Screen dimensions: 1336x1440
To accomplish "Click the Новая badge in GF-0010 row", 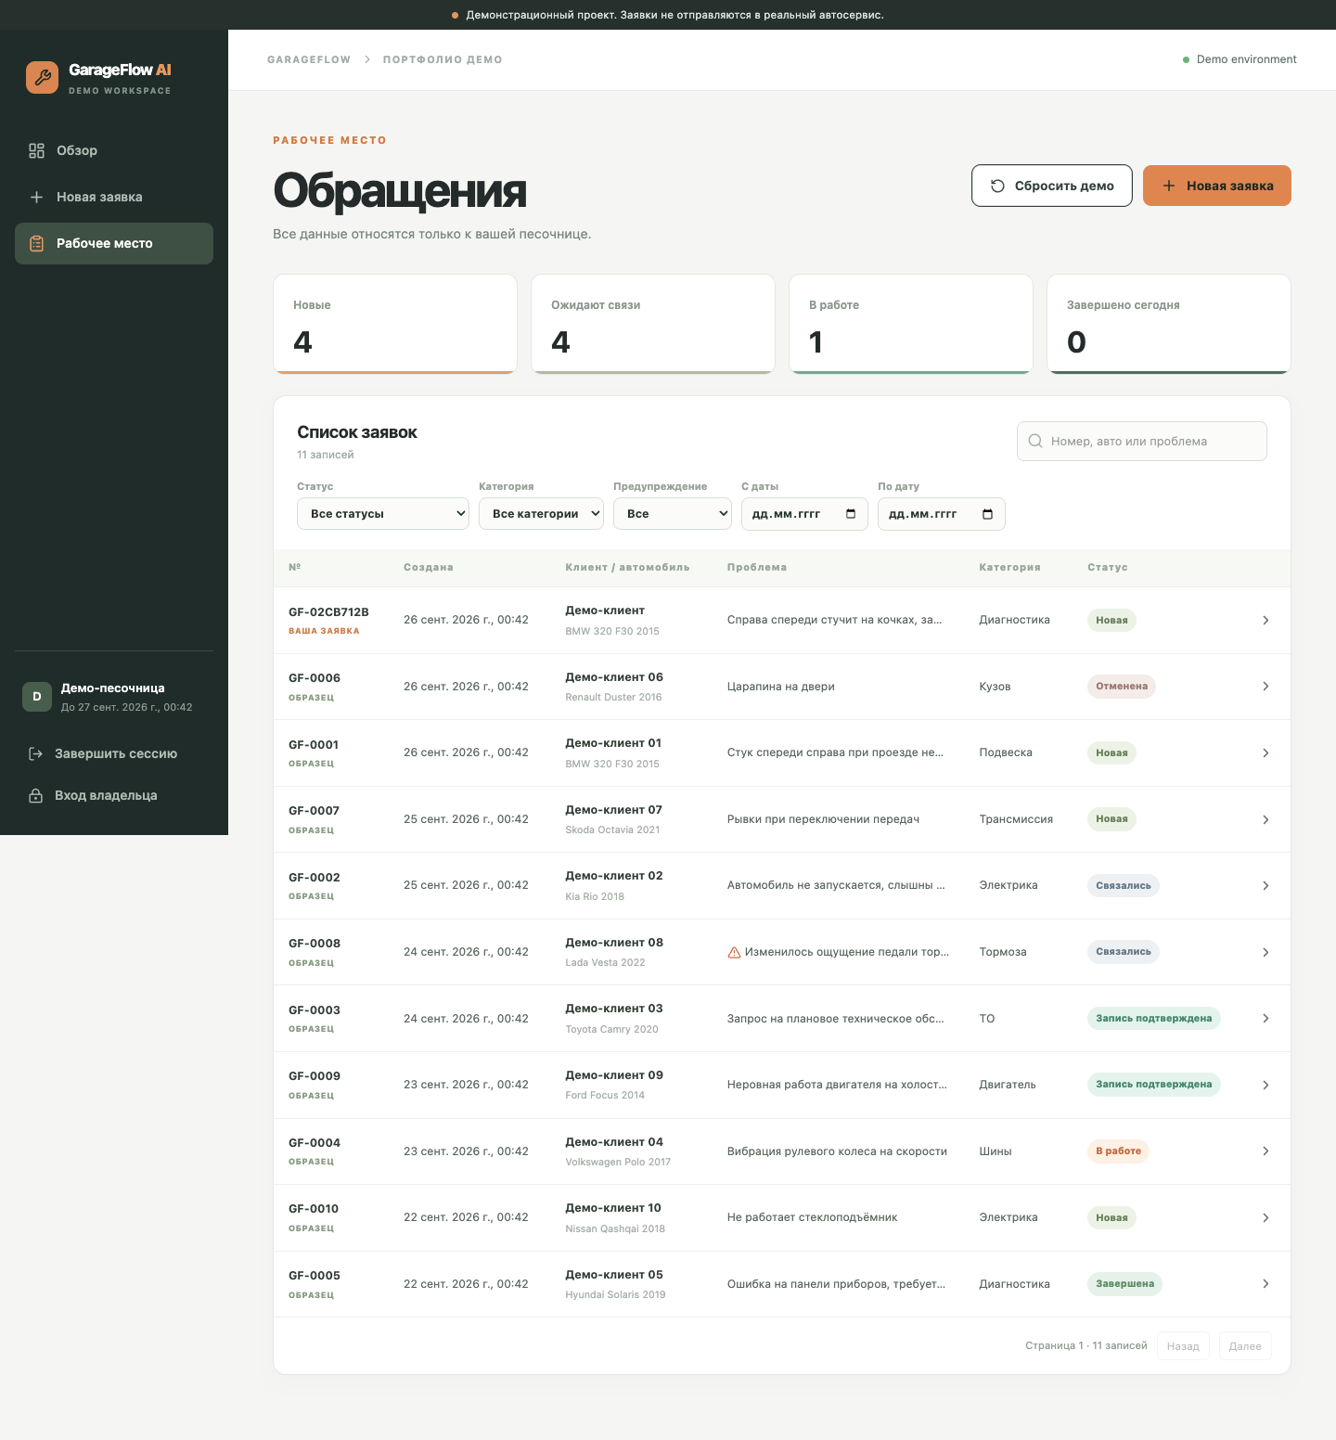I will click(x=1111, y=1217).
